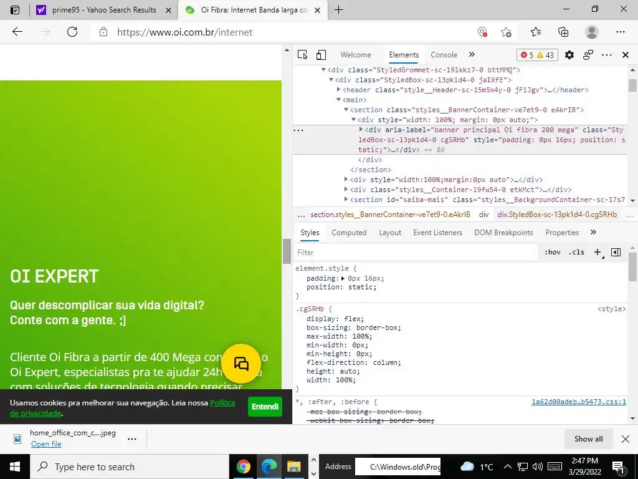Collapse the StyledBox jaIXfE div node
The height and width of the screenshot is (479, 638).
pos(331,80)
